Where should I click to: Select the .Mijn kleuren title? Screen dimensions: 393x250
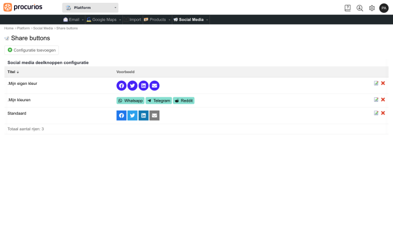(x=19, y=100)
